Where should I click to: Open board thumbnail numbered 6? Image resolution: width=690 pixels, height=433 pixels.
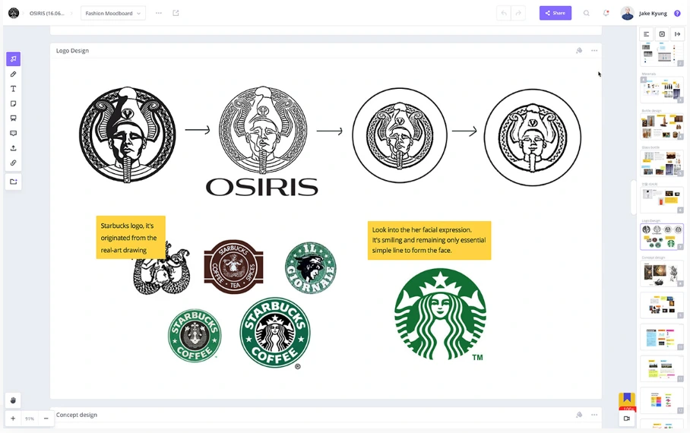662,201
